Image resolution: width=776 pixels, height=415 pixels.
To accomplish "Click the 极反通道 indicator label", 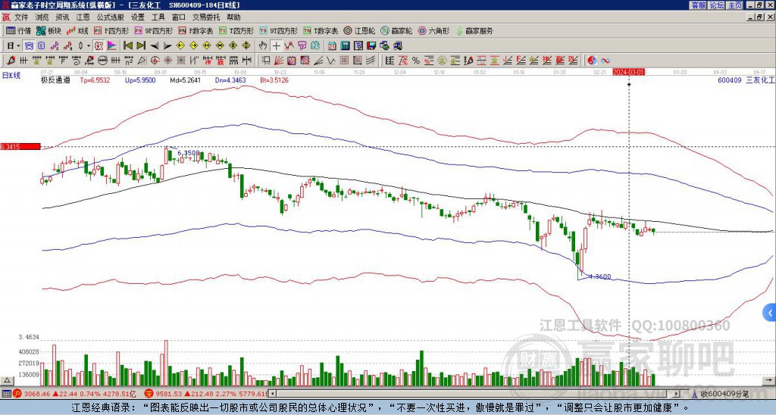I will point(55,80).
